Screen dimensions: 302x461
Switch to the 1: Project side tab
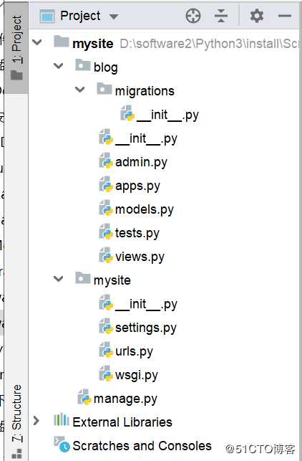tap(16, 47)
